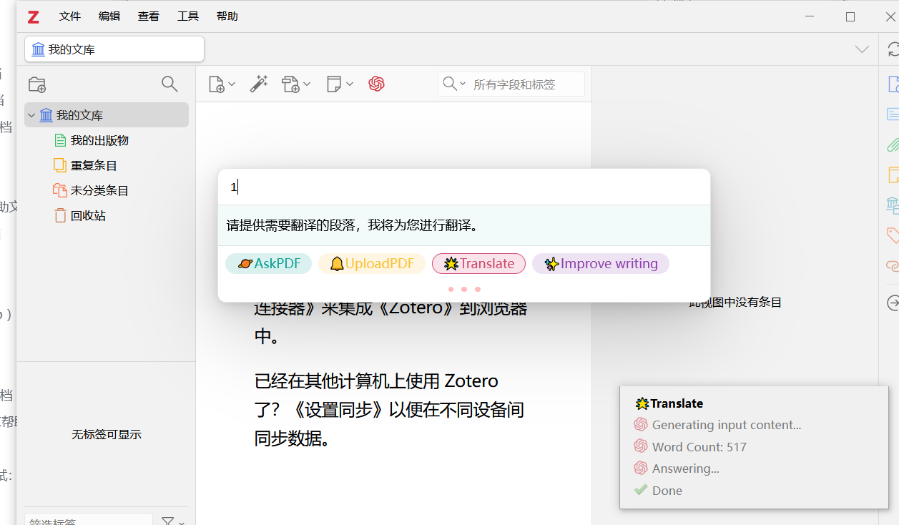Click the Improve writing tag button
The width and height of the screenshot is (899, 525).
[601, 264]
